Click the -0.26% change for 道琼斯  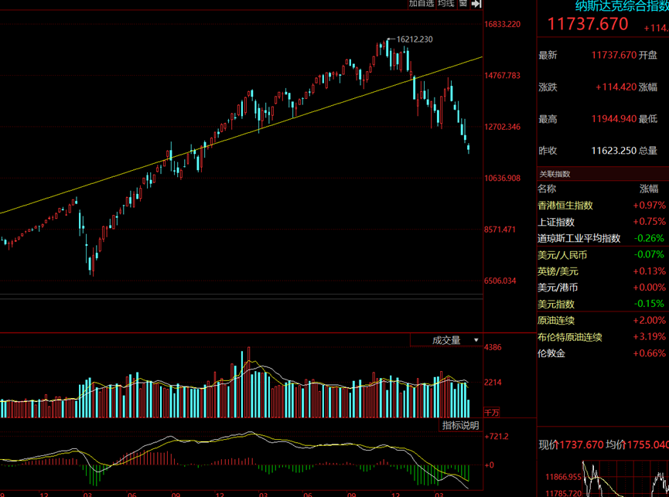649,238
